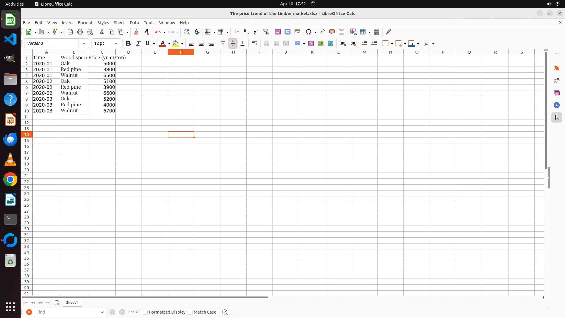Click the Sort Ascending icon
Image resolution: width=565 pixels, height=318 pixels.
tap(246, 32)
